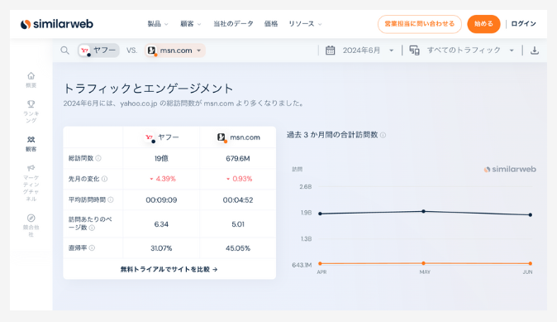Click the 4.39% change value
Screen dimensions: 557x322
(163, 179)
